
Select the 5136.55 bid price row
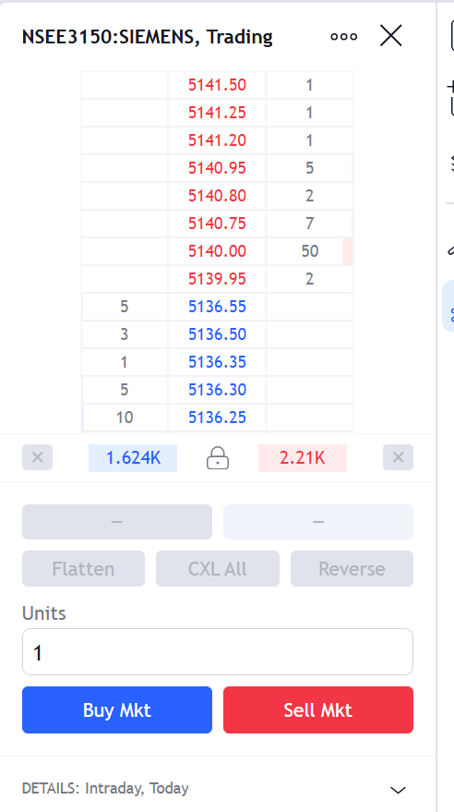(217, 307)
